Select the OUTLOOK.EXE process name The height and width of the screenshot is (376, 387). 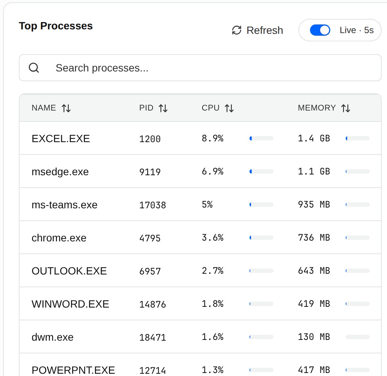pyautogui.click(x=69, y=271)
